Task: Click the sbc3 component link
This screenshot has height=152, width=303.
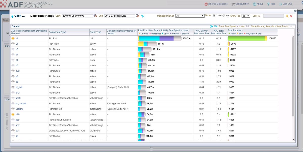Action: pos(18,98)
